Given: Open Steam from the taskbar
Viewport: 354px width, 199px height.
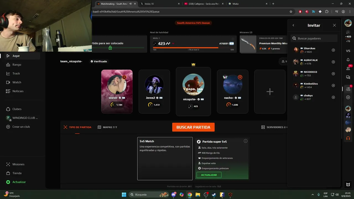Looking at the screenshot, I should (x=214, y=195).
